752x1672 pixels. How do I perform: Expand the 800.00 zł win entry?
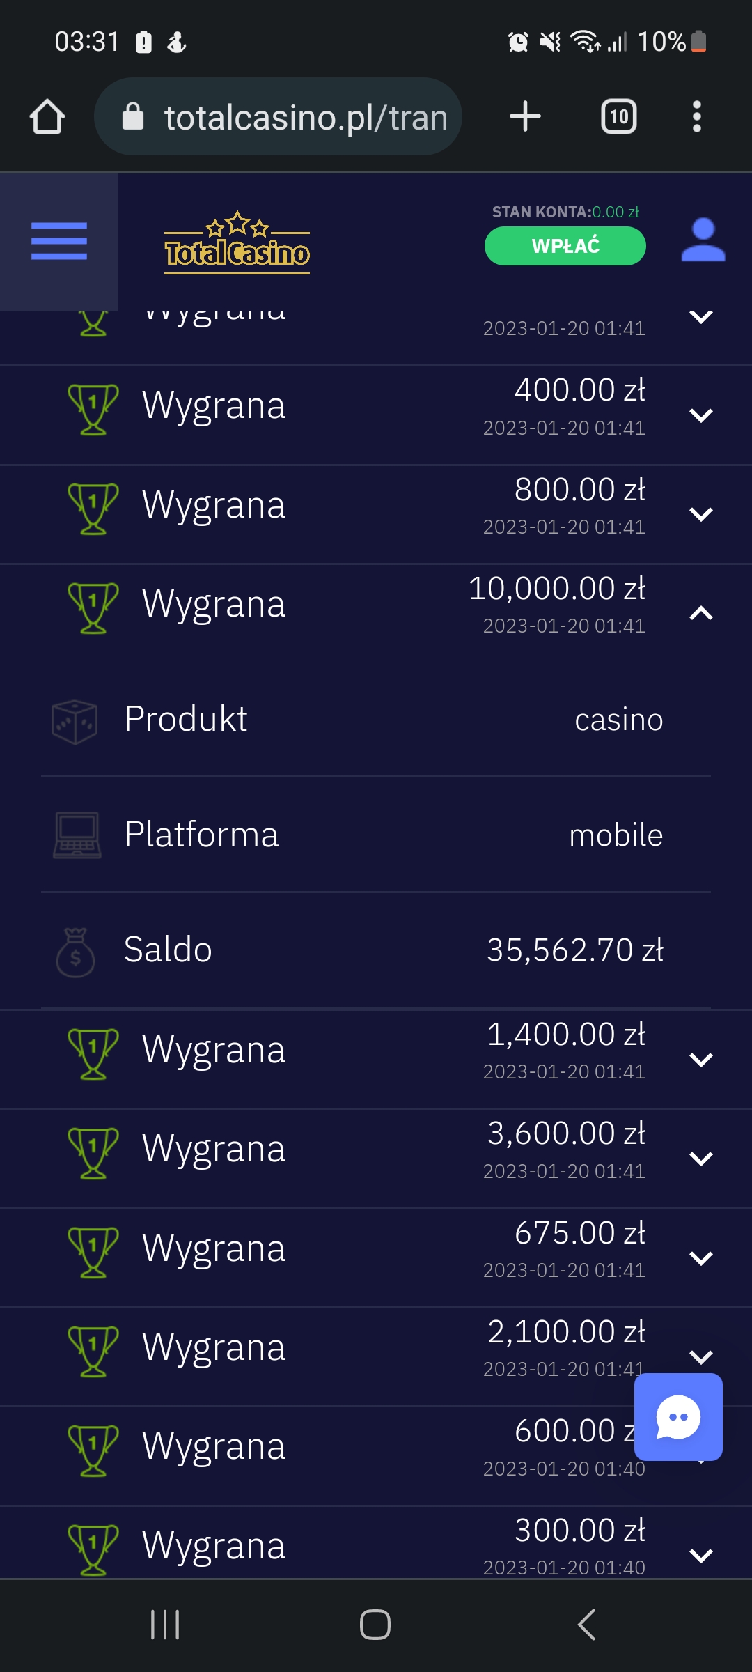(700, 514)
